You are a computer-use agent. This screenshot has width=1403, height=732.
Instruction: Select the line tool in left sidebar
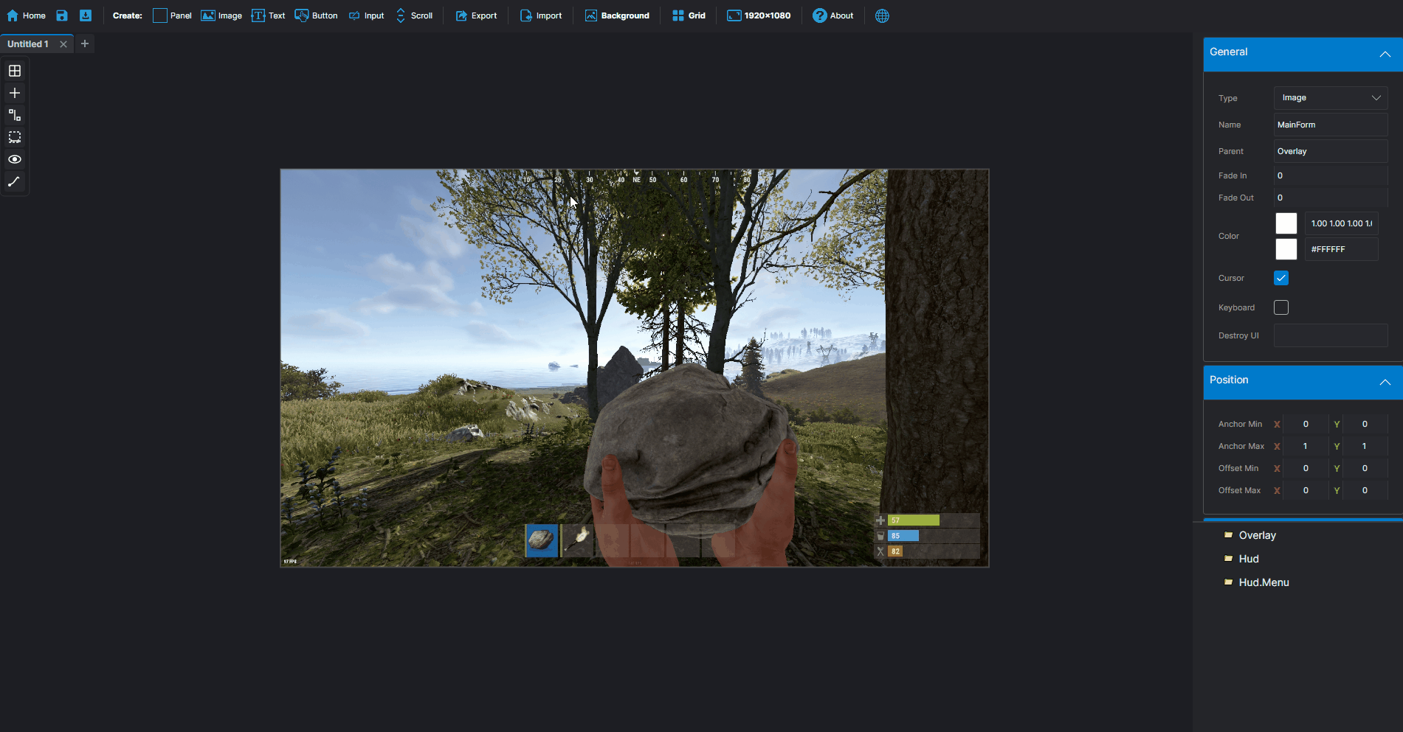click(15, 181)
